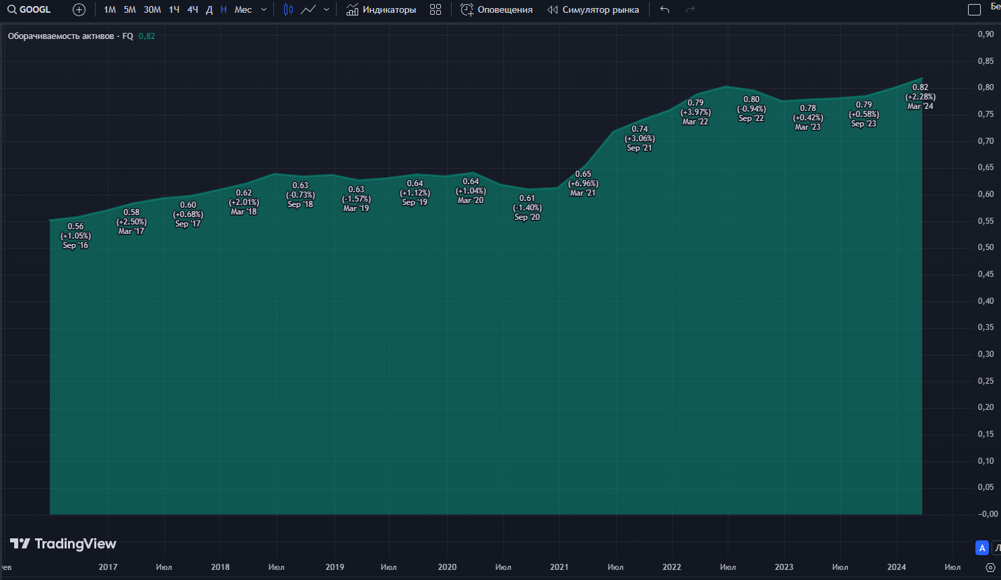The width and height of the screenshot is (1001, 580).
Task: Click the Mar '21 data label 0.65
Action: (583, 183)
